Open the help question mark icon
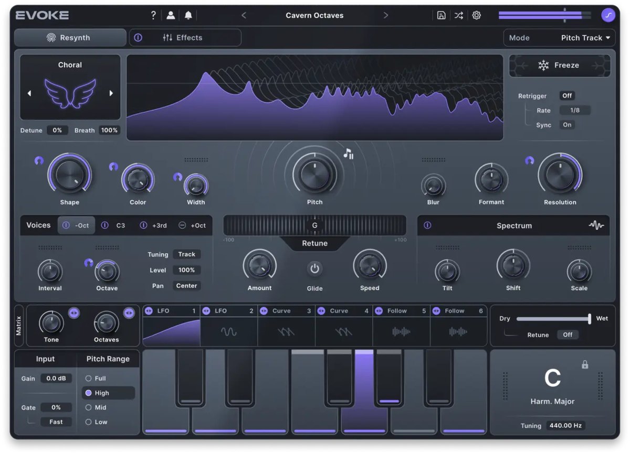This screenshot has height=454, width=630. [153, 15]
